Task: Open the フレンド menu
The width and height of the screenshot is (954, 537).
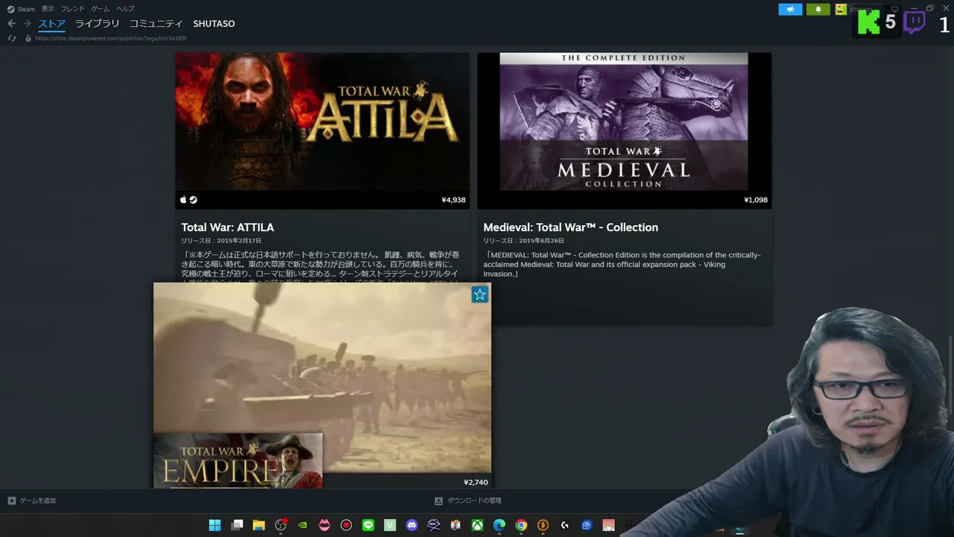Action: coord(72,9)
